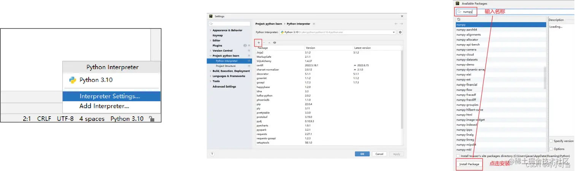
Task: Select Python 3.10 in interpreter popup
Action: pos(111,80)
